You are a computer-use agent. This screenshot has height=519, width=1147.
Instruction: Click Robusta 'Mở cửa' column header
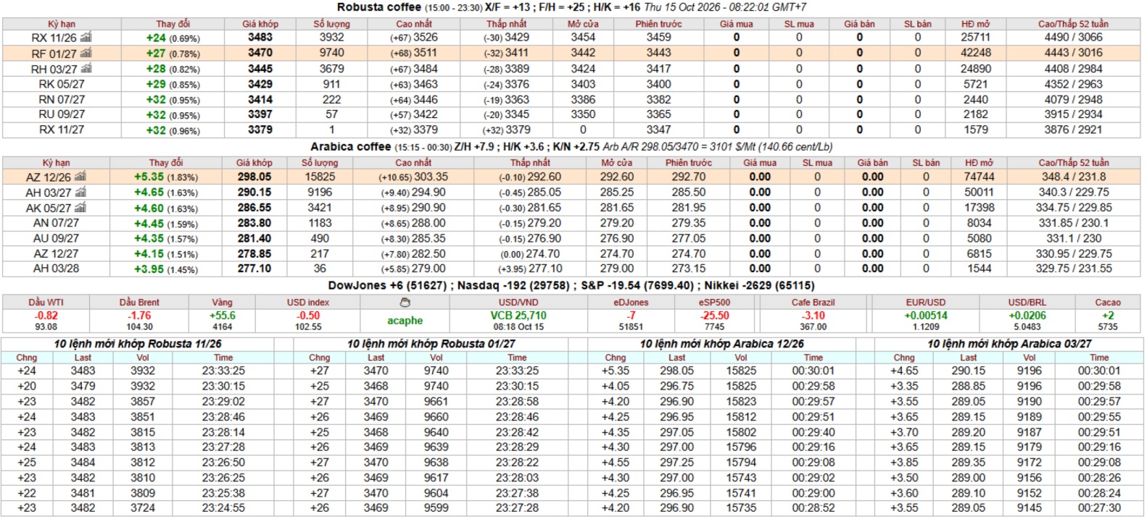click(x=583, y=24)
